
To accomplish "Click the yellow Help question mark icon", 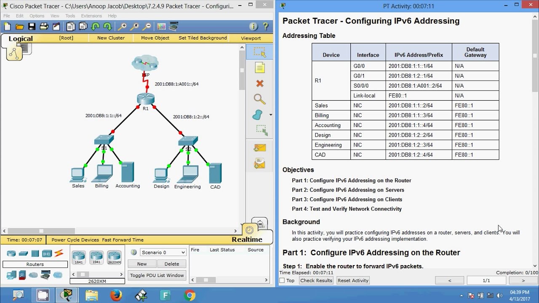I will point(266,27).
